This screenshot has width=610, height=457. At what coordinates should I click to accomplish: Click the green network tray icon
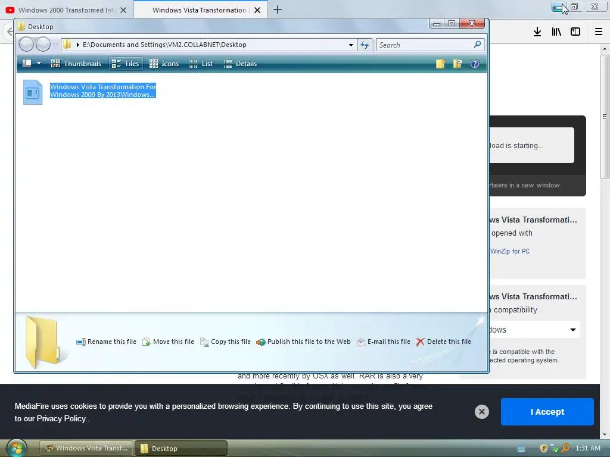pyautogui.click(x=555, y=449)
